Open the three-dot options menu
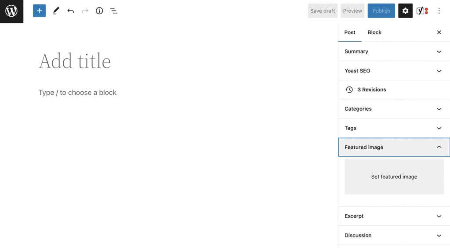This screenshot has height=248, width=450. click(x=439, y=11)
